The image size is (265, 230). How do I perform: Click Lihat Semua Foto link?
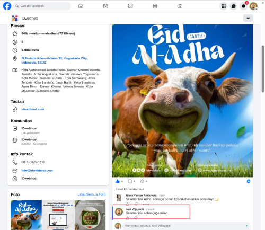point(92,194)
